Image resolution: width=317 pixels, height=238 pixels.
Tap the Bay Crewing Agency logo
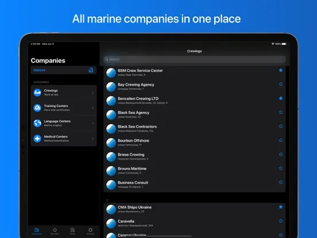point(111,87)
